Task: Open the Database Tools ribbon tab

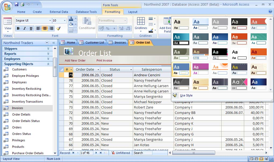Action: [x=86, y=12]
